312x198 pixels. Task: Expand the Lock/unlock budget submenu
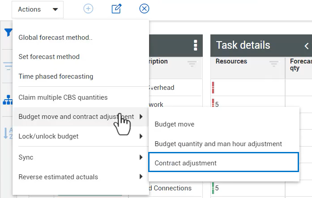(81, 136)
